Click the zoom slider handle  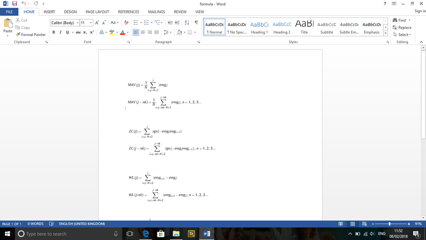(x=390, y=224)
